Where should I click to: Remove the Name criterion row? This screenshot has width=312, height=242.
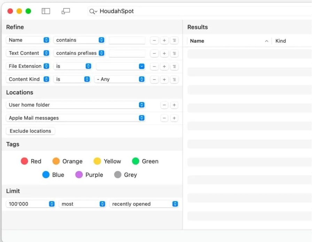coord(154,41)
